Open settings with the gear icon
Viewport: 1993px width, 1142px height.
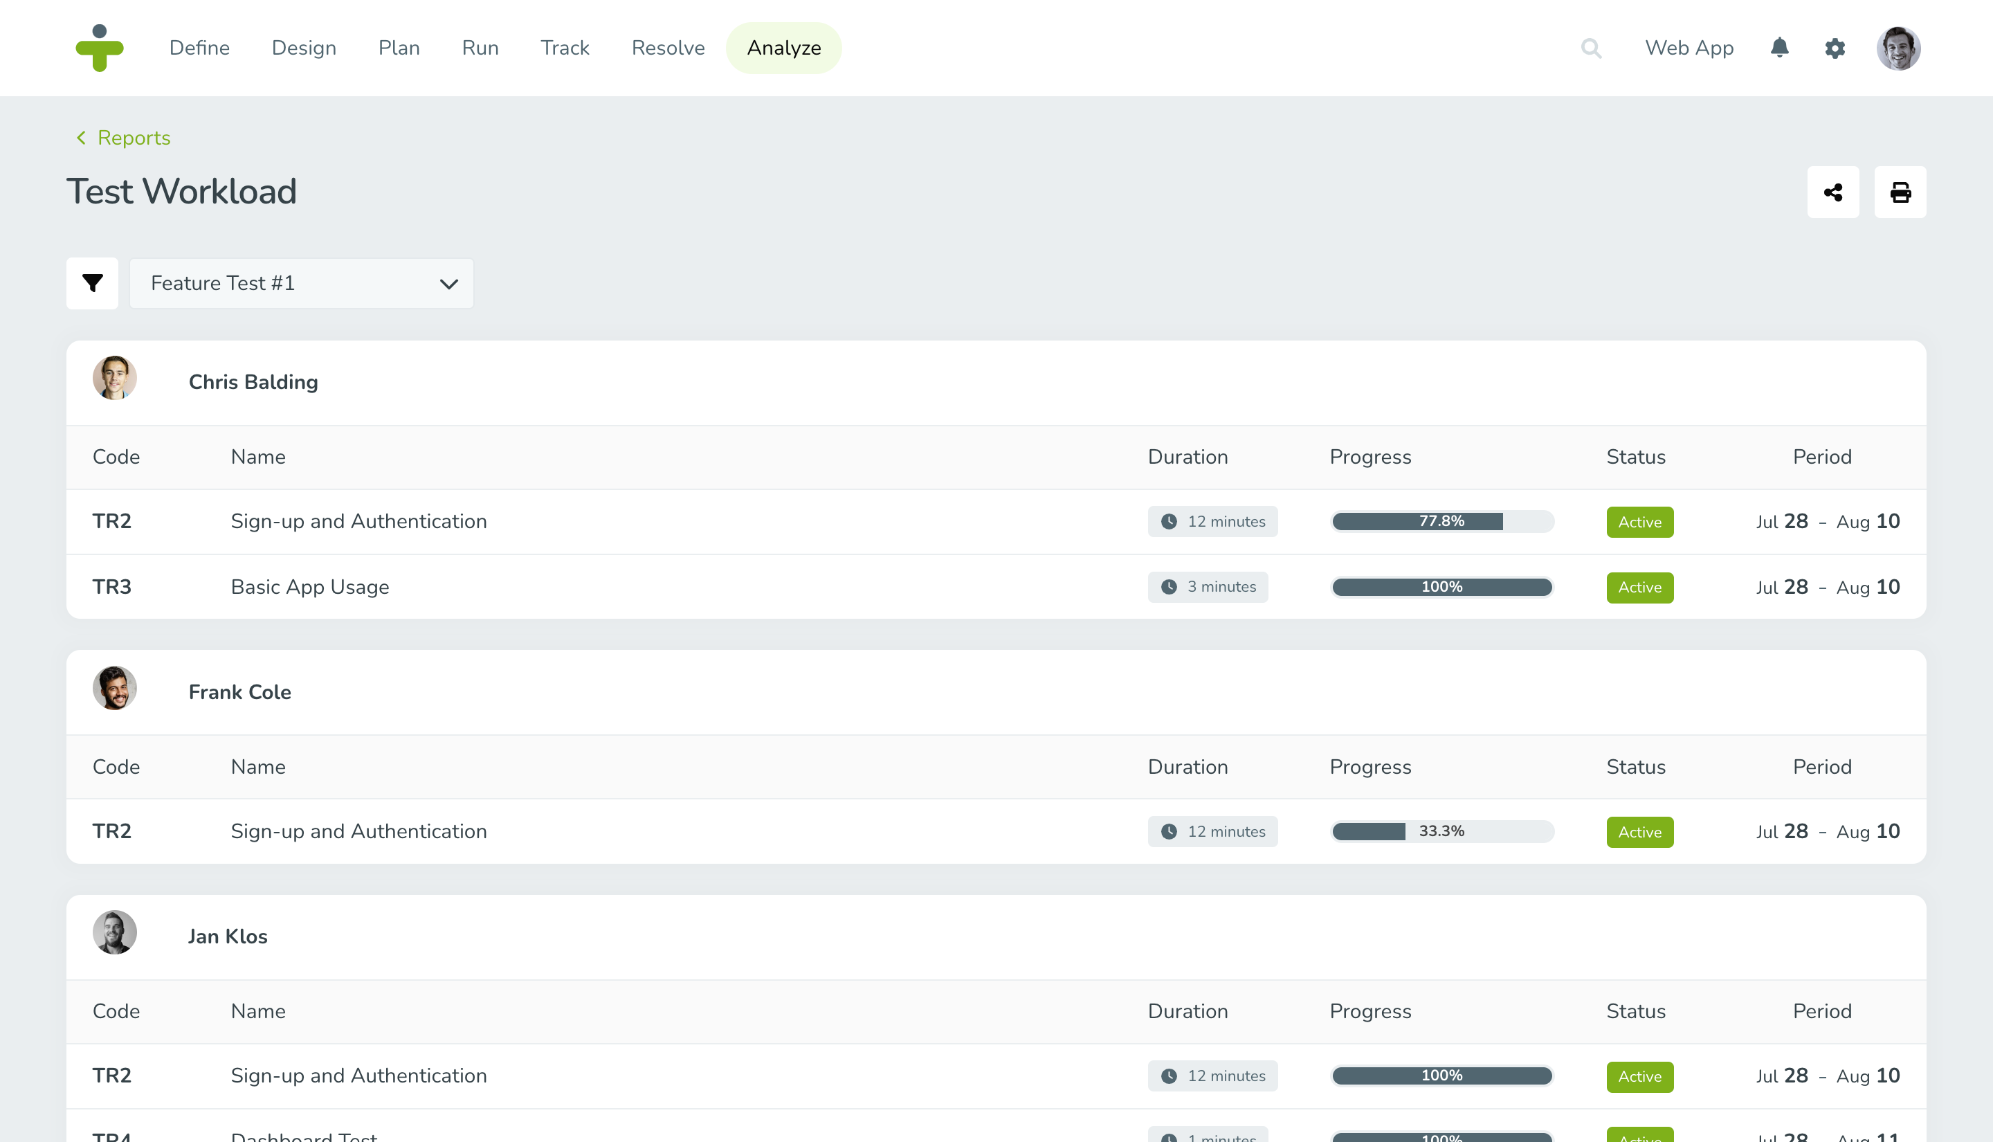[x=1835, y=48]
